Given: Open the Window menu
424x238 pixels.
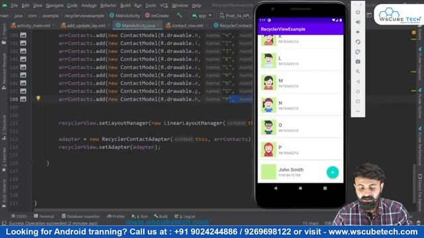Looking at the screenshot, I should coord(180,5).
